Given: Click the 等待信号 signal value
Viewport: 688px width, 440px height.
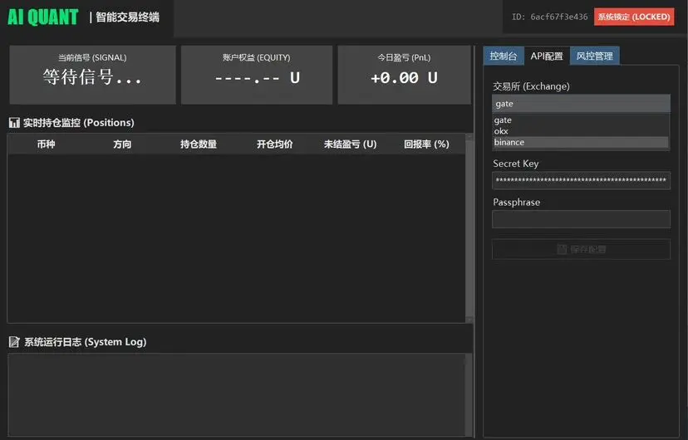Looking at the screenshot, I should pyautogui.click(x=92, y=77).
